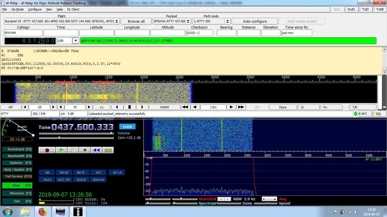The image size is (387, 217).
Task: Open the View menu
Action: click(x=49, y=9)
